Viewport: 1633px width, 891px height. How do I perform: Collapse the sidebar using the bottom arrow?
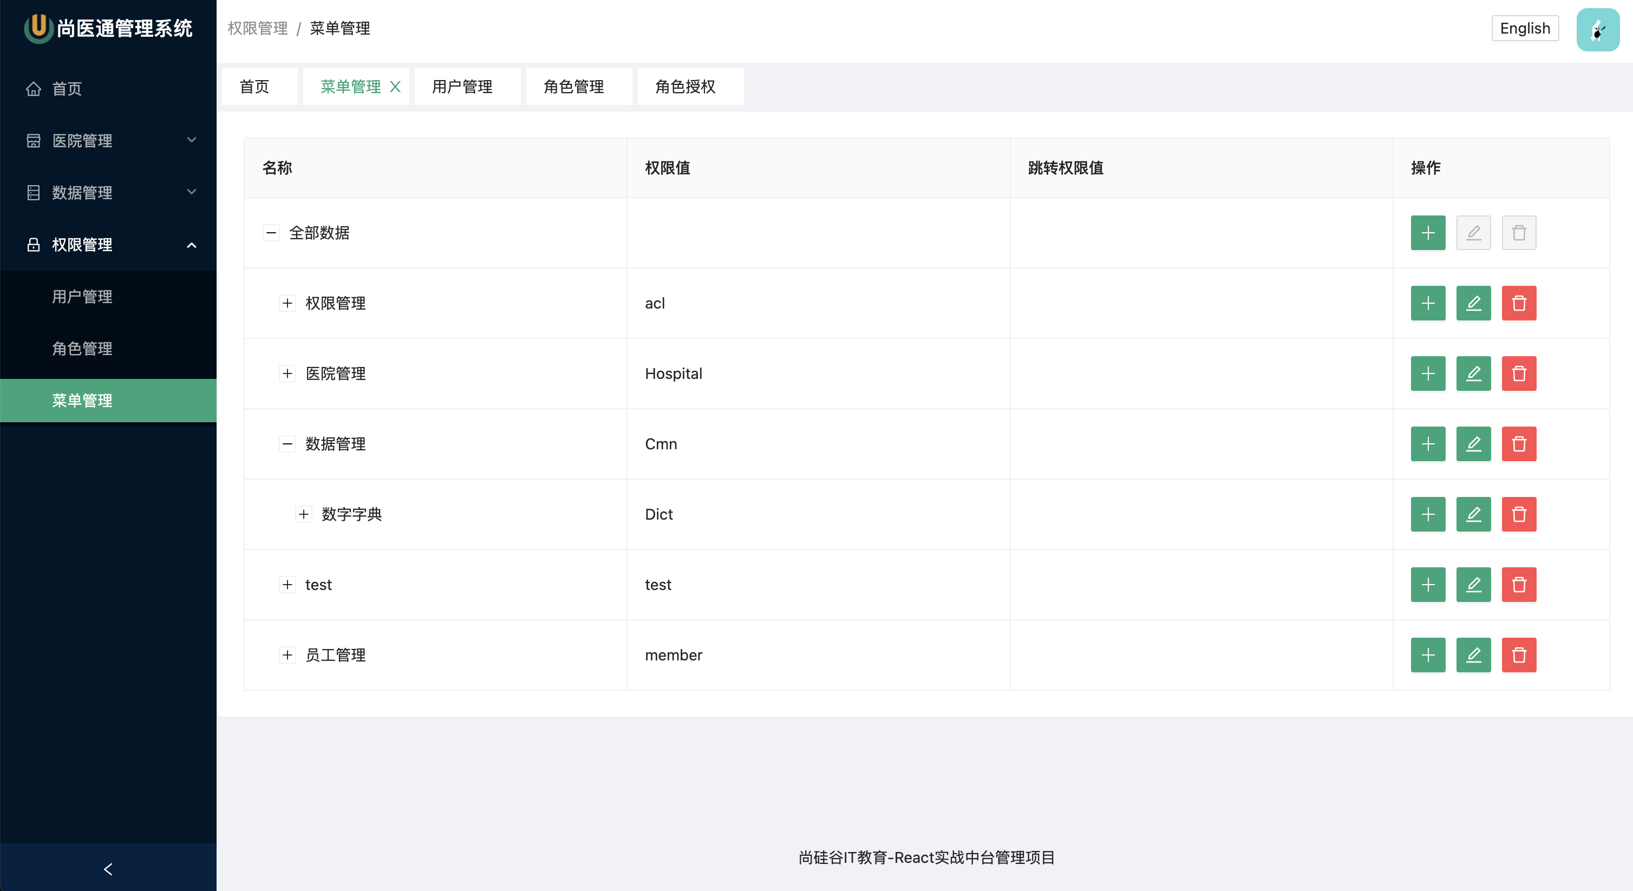(x=108, y=869)
